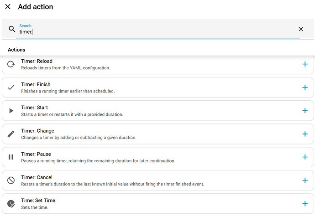Add the Timer: Pause action

305,157
